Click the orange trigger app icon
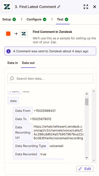Screen dimensions: 99x176 point(8,34)
